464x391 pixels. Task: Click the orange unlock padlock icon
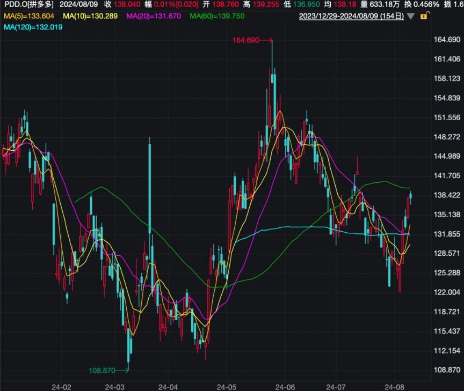point(424,16)
